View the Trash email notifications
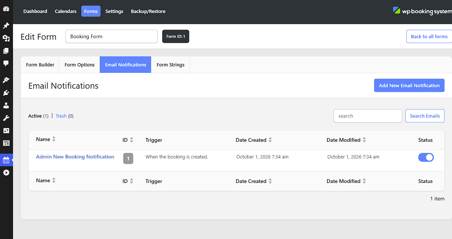 point(61,116)
